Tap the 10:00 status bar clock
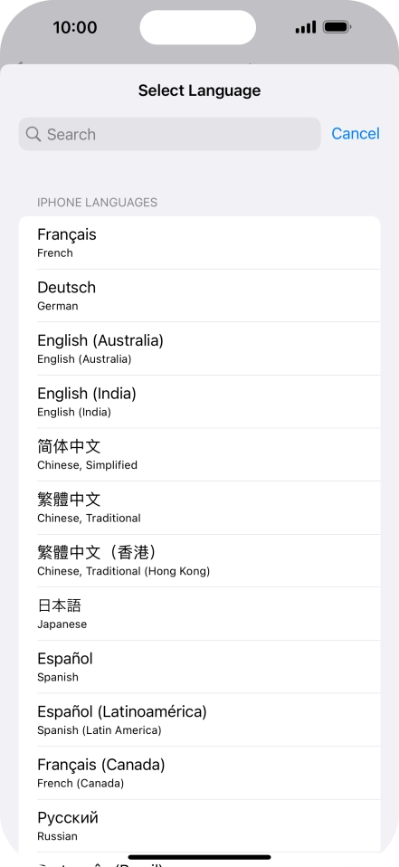399x867 pixels. [x=74, y=27]
